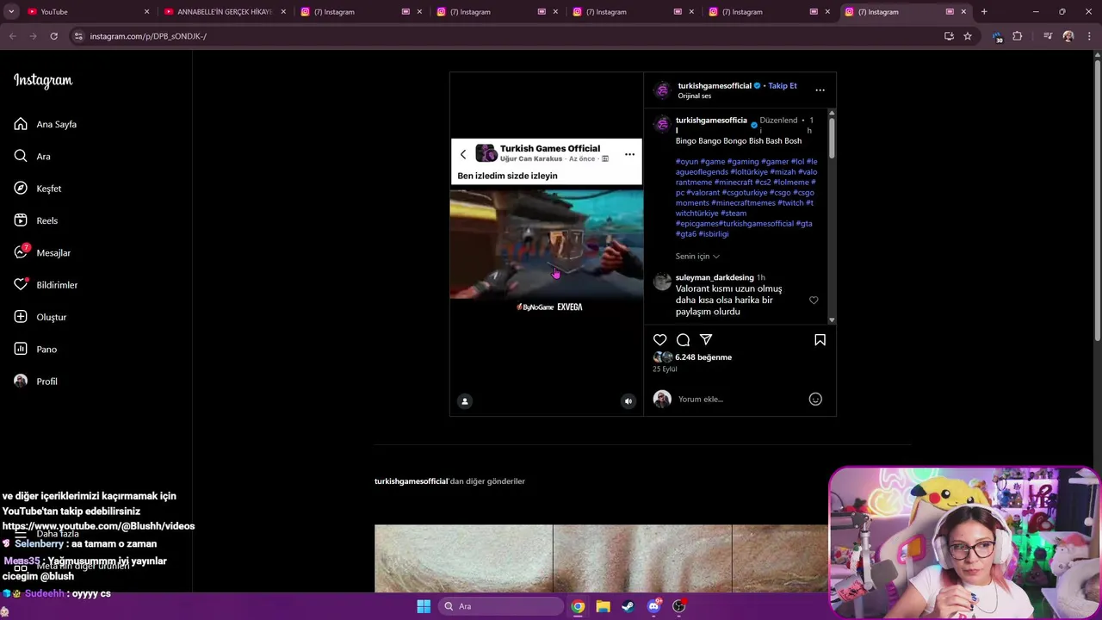Open the Chrome profile avatar
The width and height of the screenshot is (1102, 620).
click(1068, 36)
